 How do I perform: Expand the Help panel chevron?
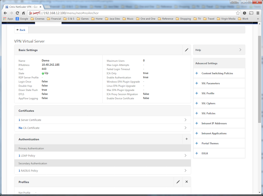pos(240,50)
